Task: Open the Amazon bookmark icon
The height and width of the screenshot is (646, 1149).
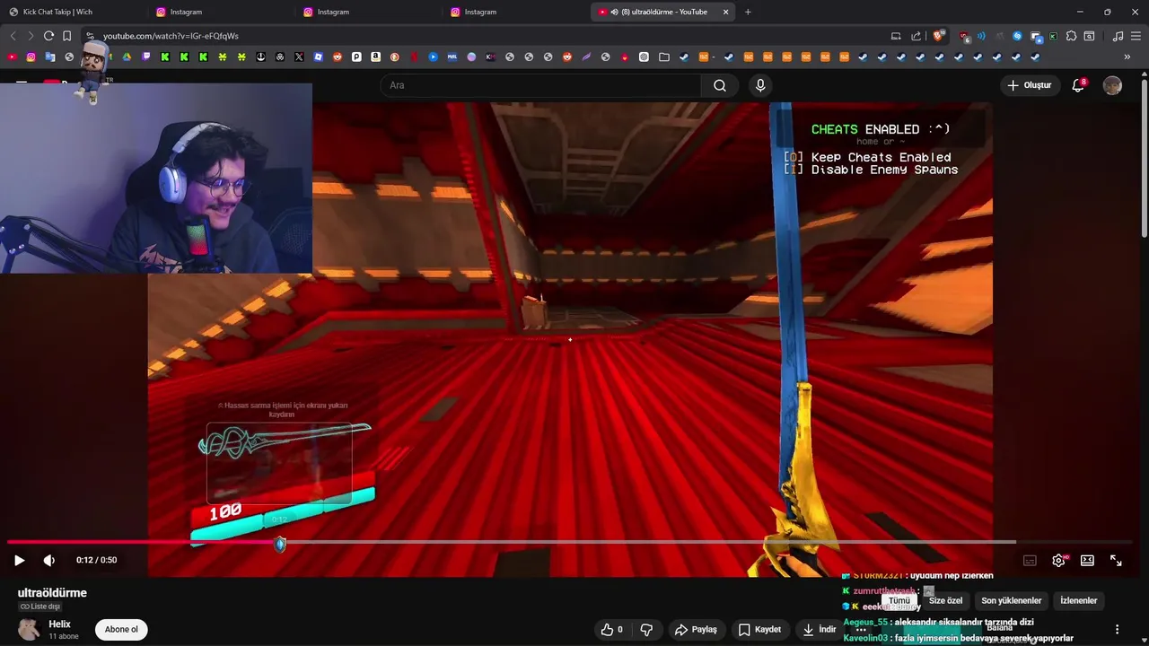Action: (375, 57)
